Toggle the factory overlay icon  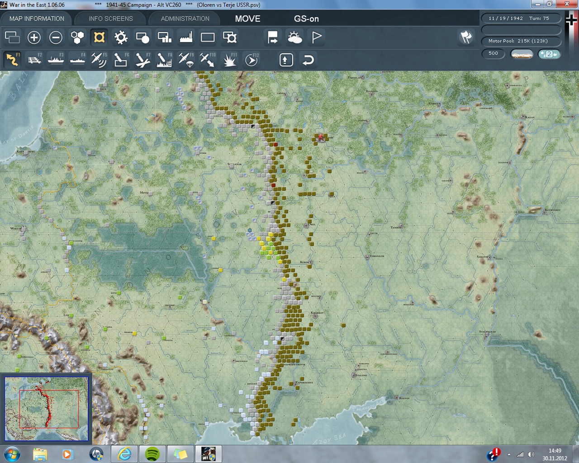pyautogui.click(x=186, y=38)
